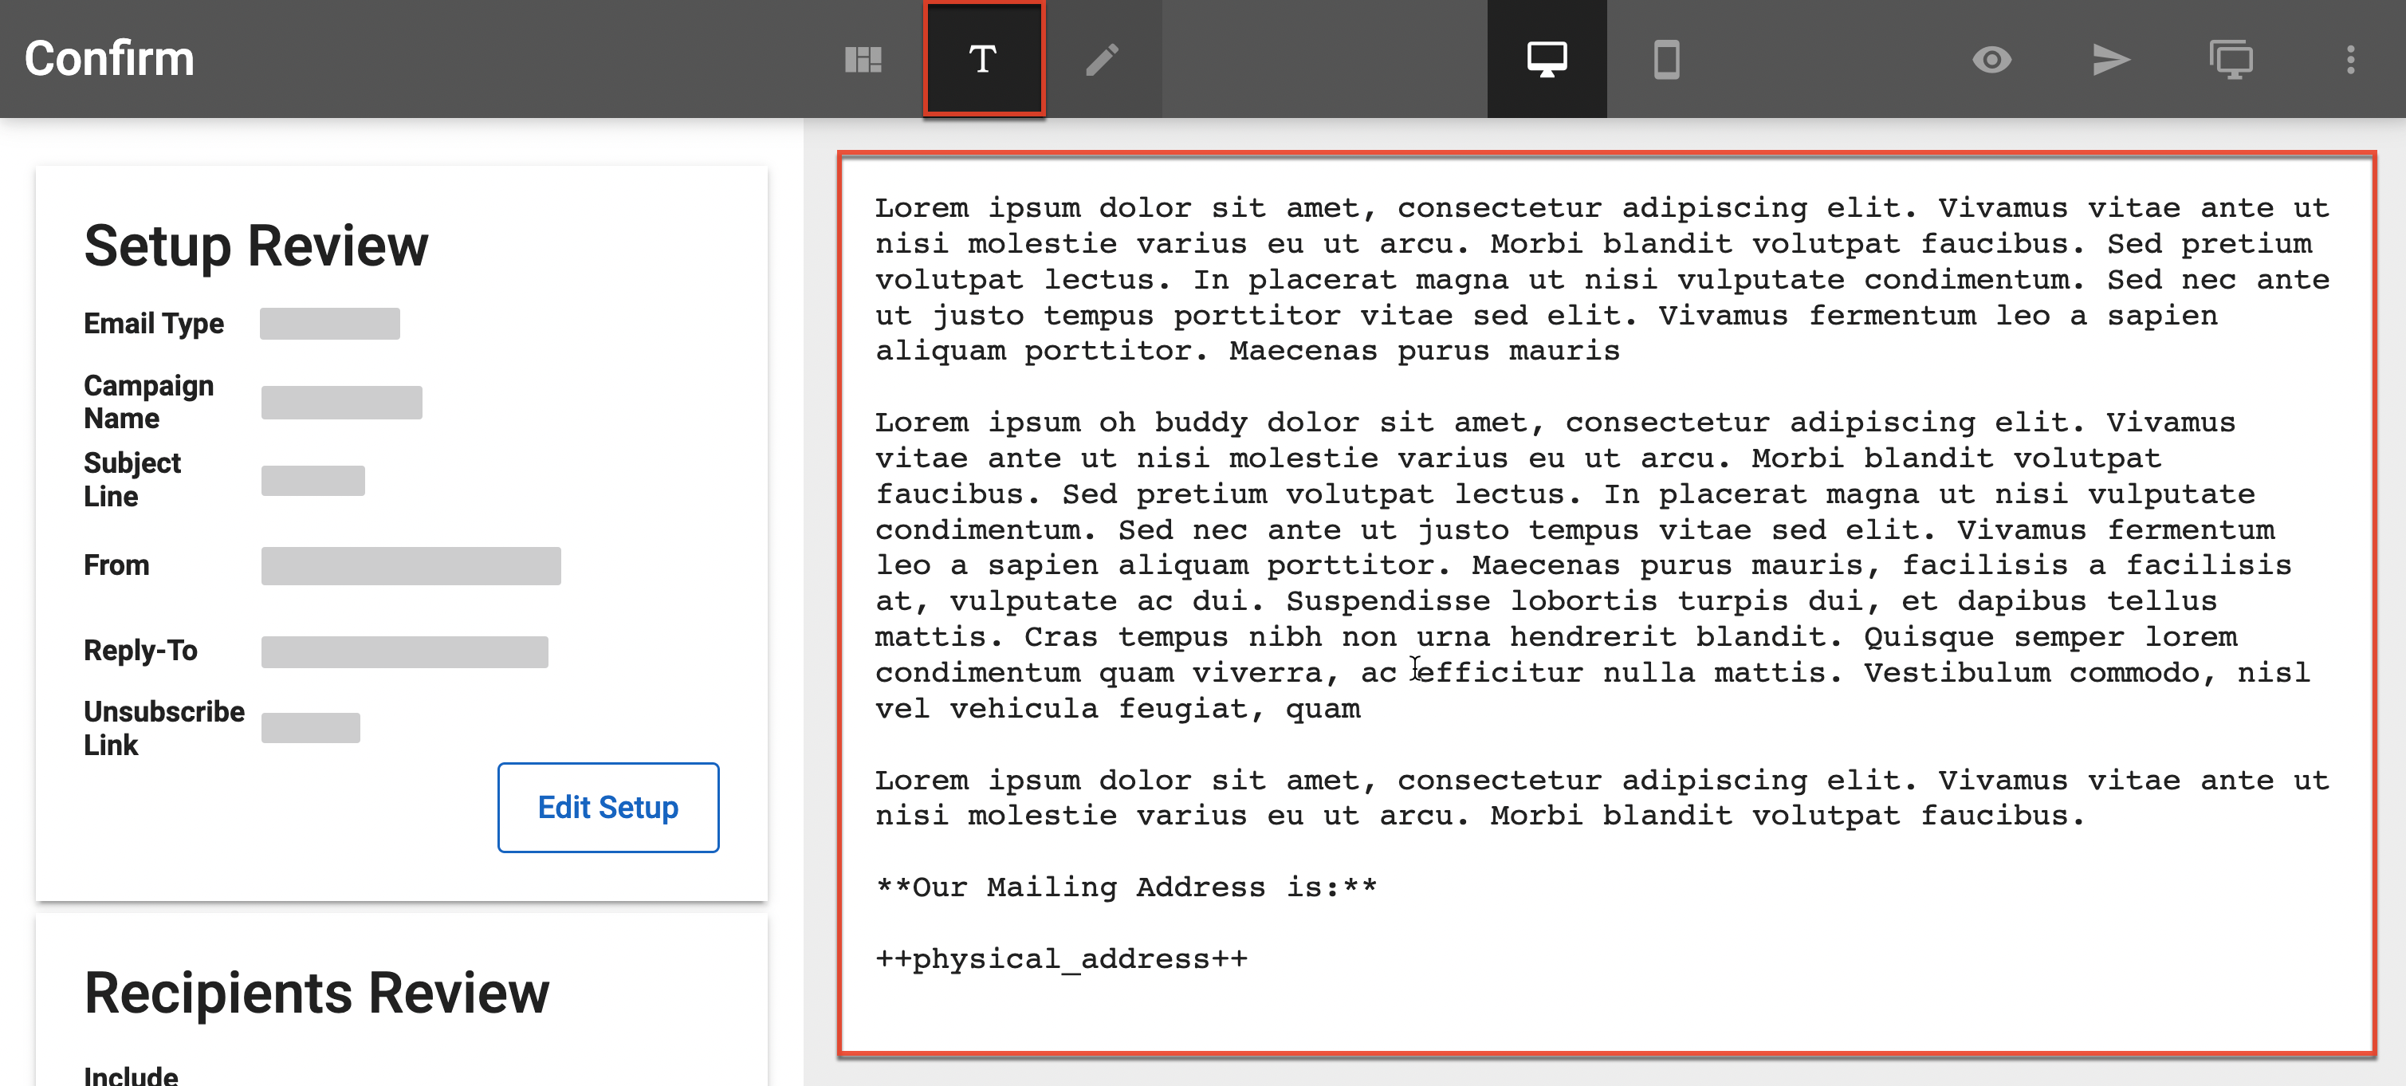Click the Subject Line value placeholder
This screenshot has height=1086, width=2406.
(313, 480)
